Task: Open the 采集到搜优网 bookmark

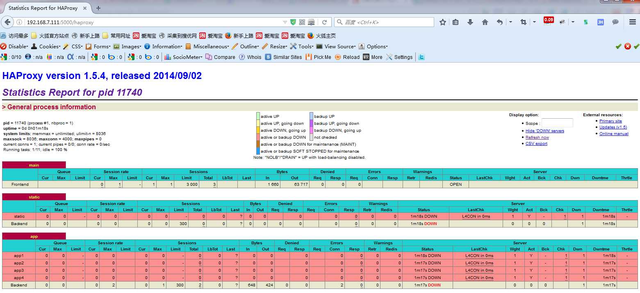Action: [178, 36]
